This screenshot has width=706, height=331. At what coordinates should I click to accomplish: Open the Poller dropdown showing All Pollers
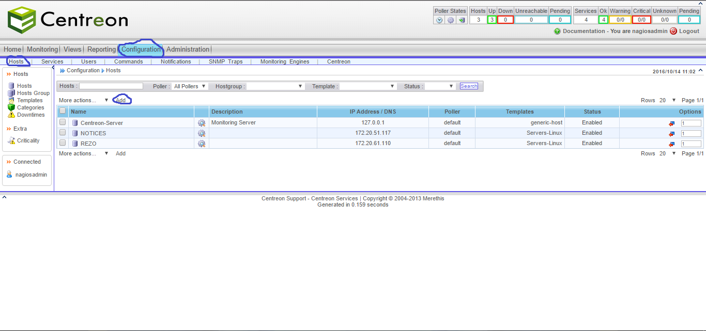(x=190, y=86)
